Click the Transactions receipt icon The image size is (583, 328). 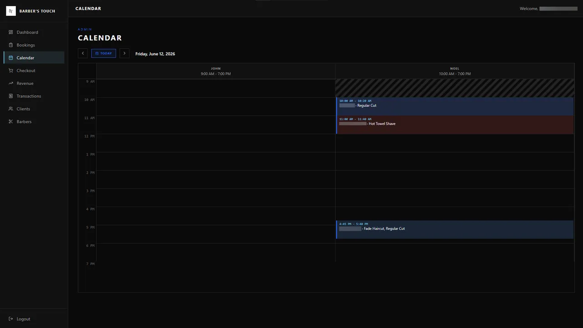coord(11,96)
